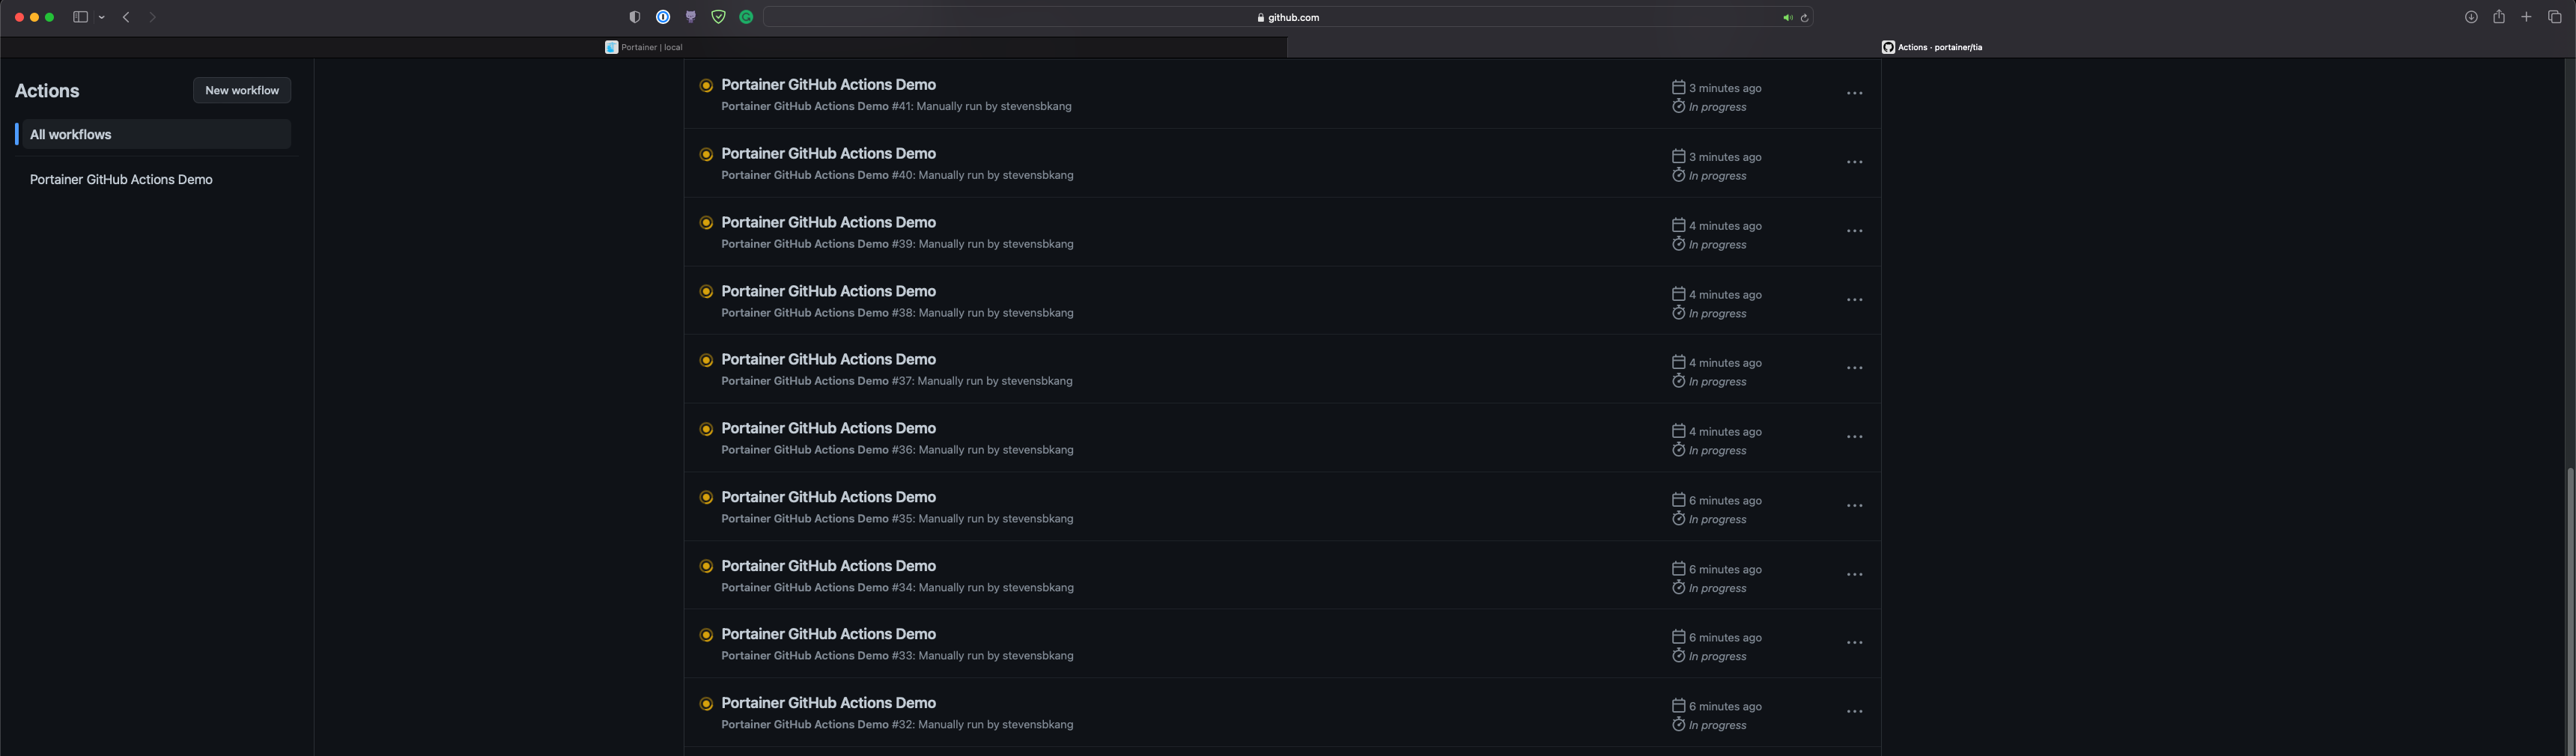Open workflow run #33 title link
Image resolution: width=2576 pixels, height=756 pixels.
828,634
